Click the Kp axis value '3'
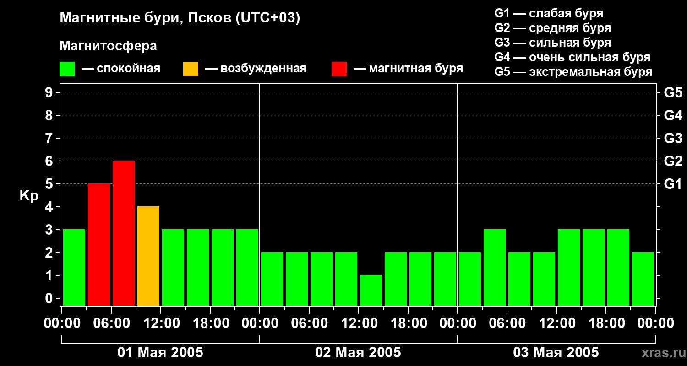The width and height of the screenshot is (687, 366). (x=50, y=230)
